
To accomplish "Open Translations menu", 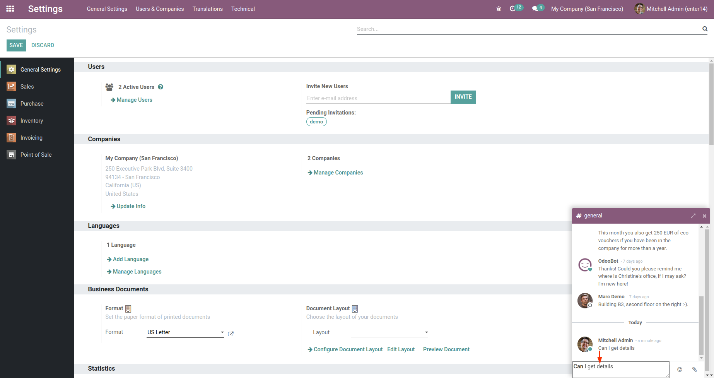I will click(x=208, y=9).
